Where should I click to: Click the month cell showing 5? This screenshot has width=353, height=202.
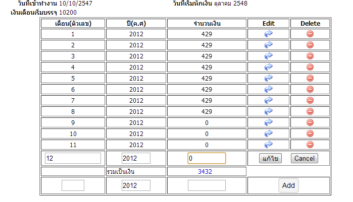tap(73, 78)
